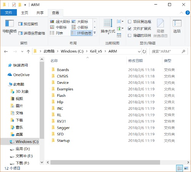Open the 文件 file tab
Screen dimensions: 191x172
point(8,13)
